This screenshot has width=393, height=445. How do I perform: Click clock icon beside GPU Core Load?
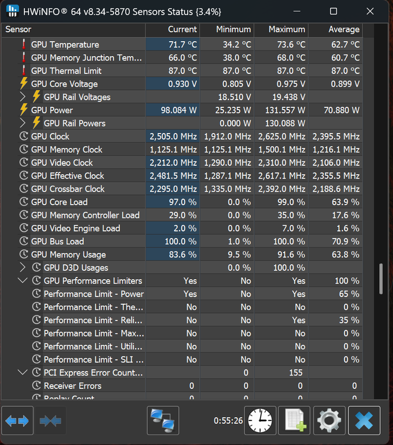pos(24,201)
